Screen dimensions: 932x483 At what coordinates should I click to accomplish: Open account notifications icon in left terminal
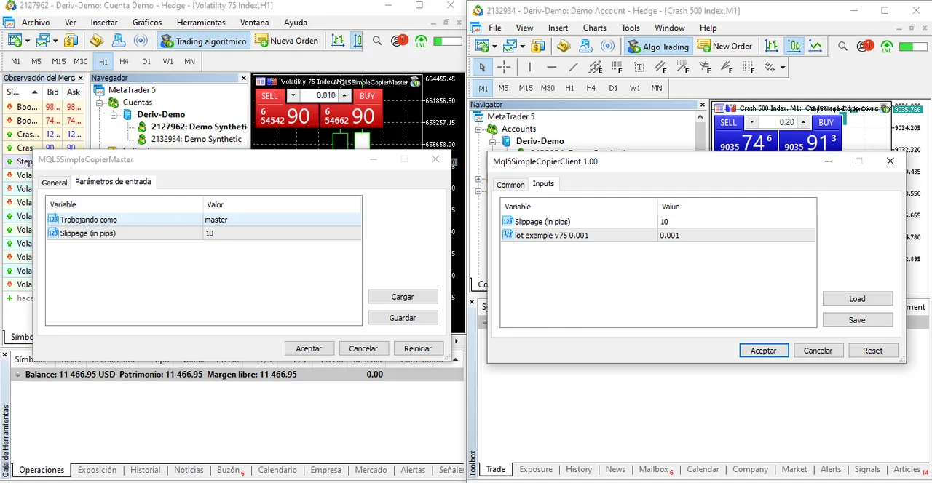click(x=400, y=41)
